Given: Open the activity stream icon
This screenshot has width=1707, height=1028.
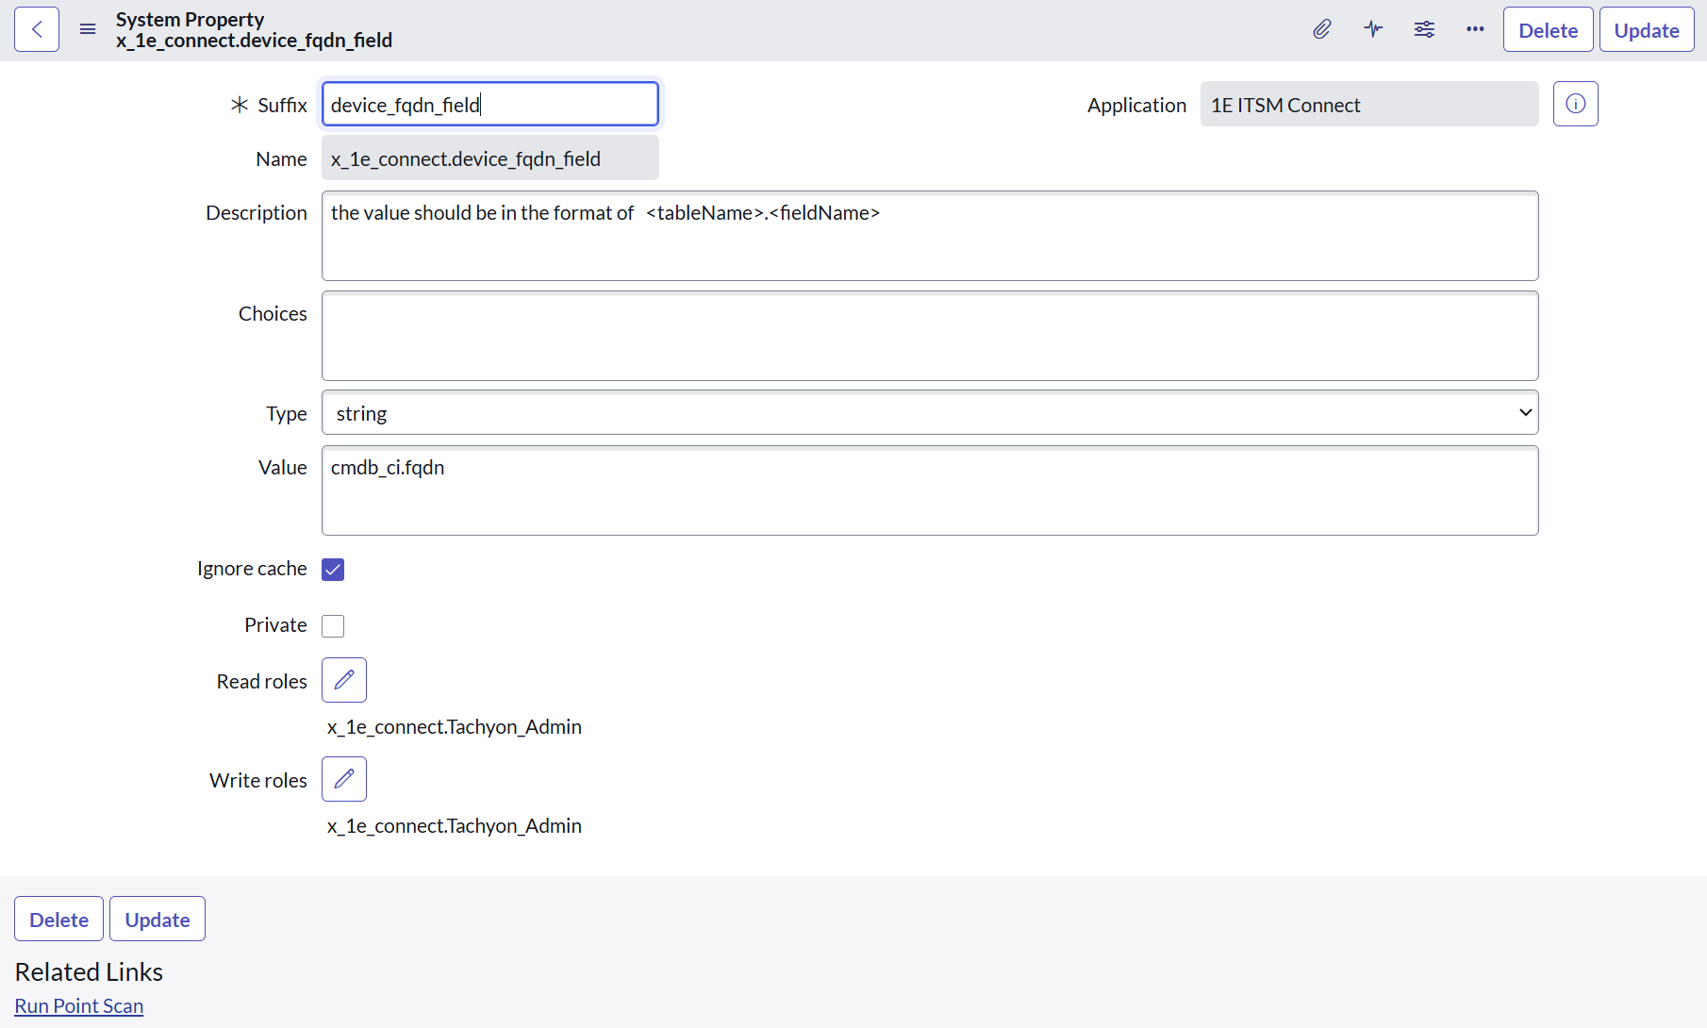Looking at the screenshot, I should click(1373, 29).
